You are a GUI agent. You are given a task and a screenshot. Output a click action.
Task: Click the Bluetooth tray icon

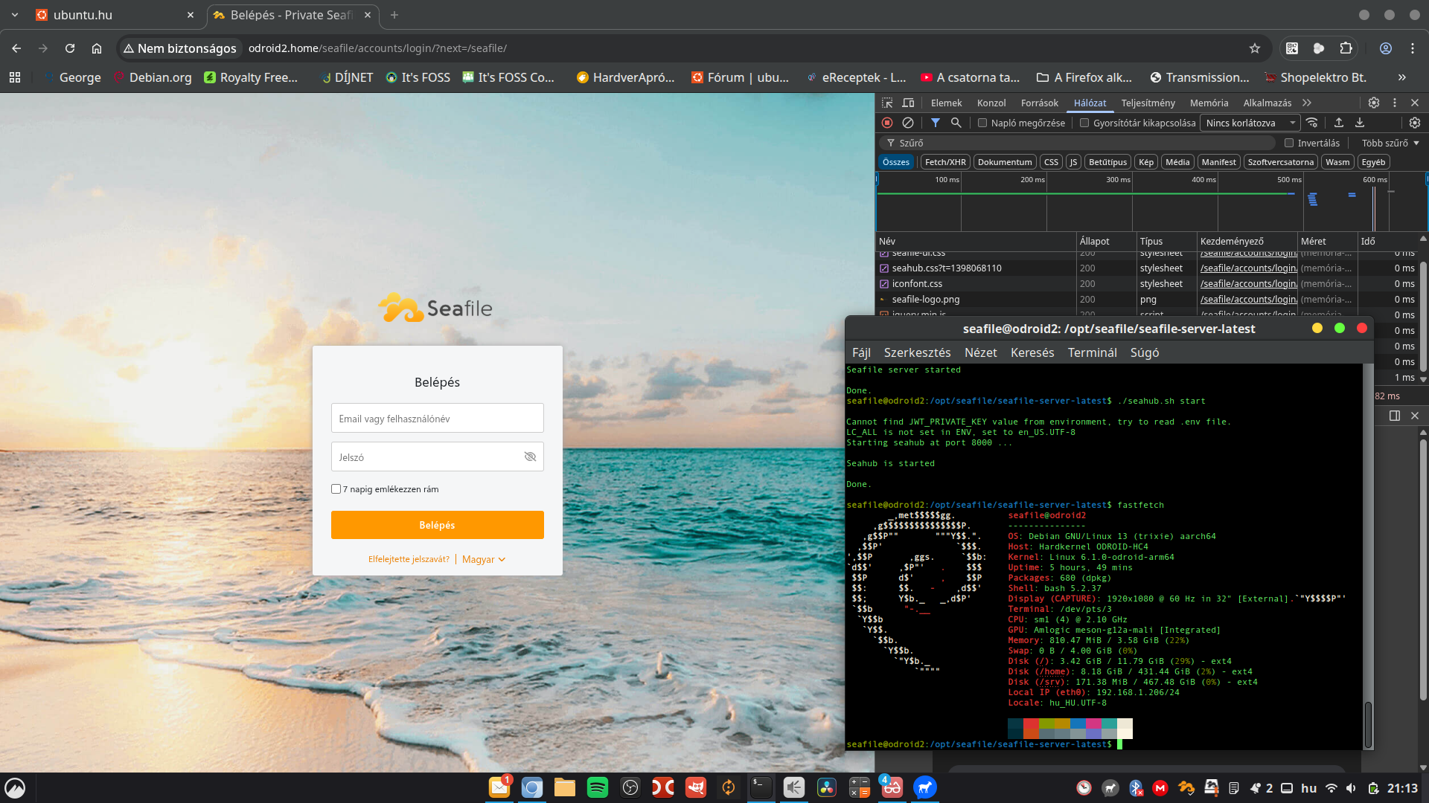pyautogui.click(x=1136, y=788)
